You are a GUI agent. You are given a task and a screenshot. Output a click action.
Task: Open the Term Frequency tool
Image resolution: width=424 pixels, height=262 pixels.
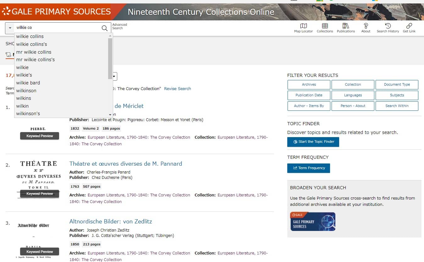click(308, 168)
